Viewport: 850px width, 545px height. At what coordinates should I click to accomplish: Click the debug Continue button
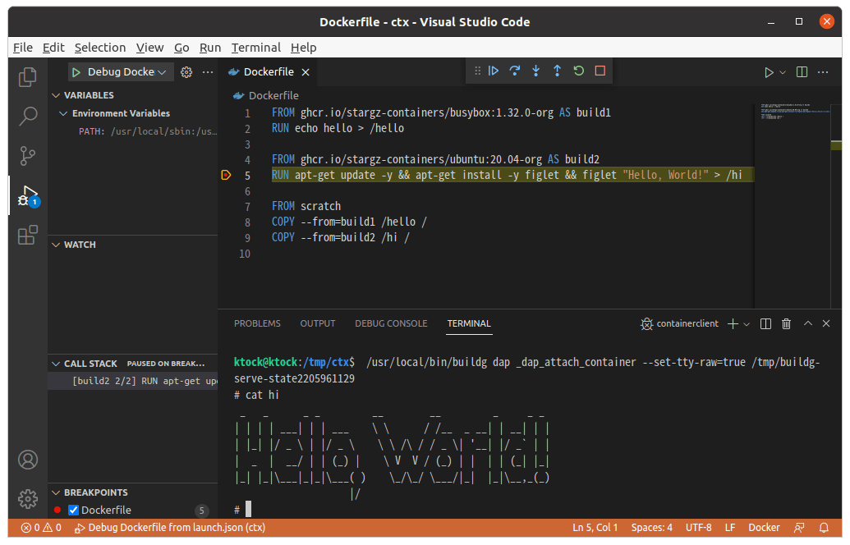(494, 71)
